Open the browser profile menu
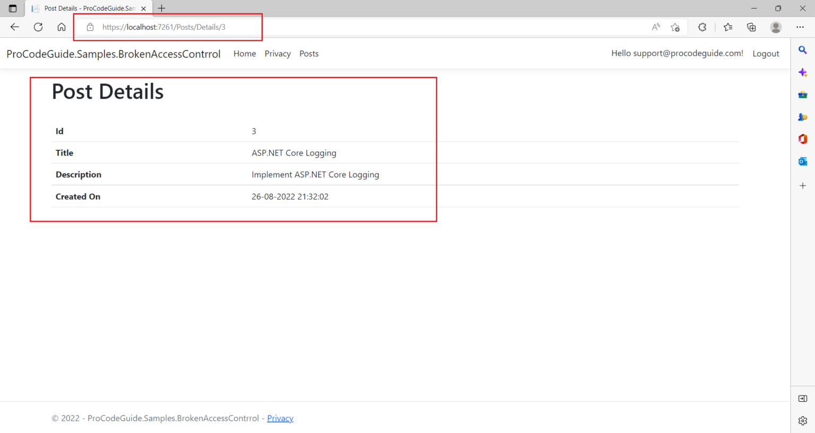815x433 pixels. [776, 27]
